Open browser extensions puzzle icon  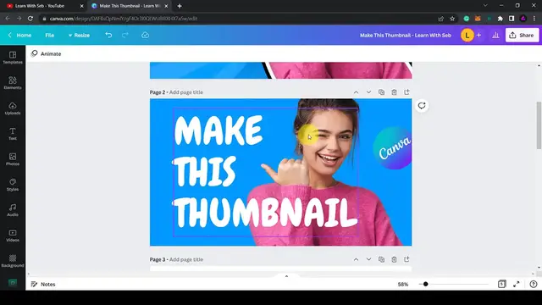(x=500, y=19)
